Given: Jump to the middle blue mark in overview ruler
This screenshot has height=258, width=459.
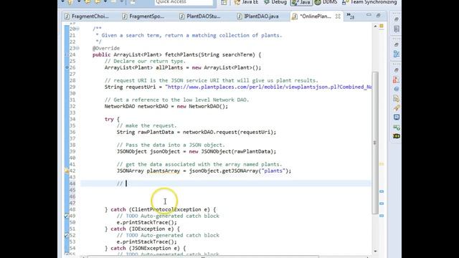Looking at the screenshot, I should coord(382,204).
